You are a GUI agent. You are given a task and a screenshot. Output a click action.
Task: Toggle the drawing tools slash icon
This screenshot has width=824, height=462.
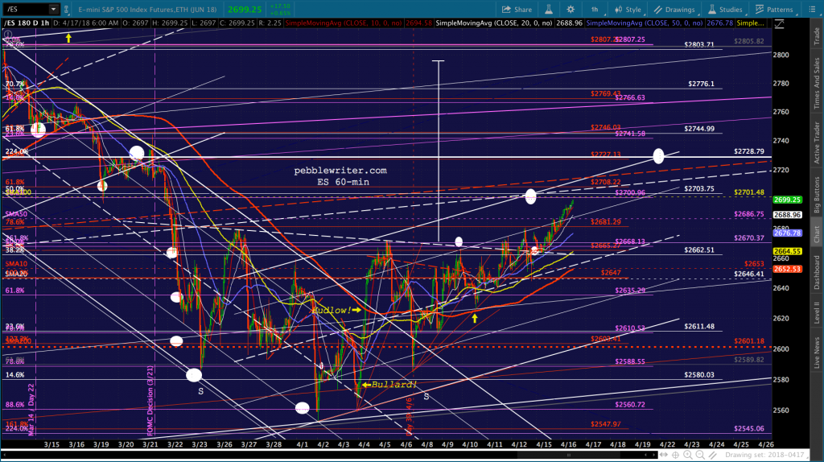pos(713,456)
